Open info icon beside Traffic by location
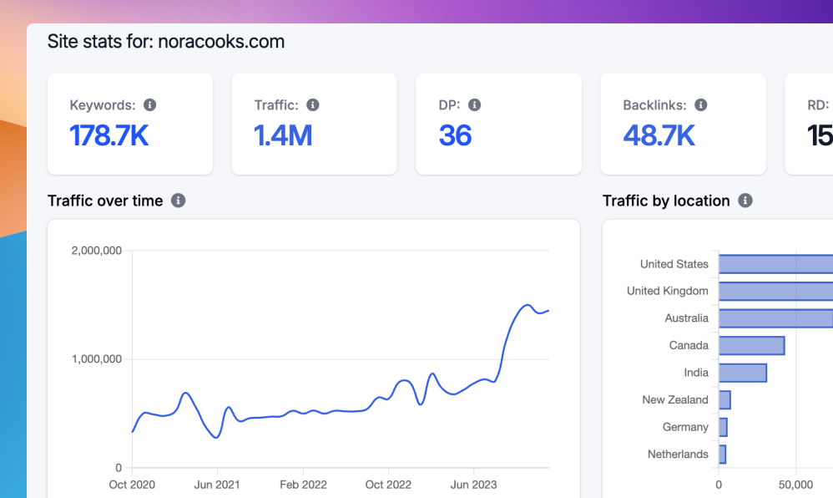Image resolution: width=833 pixels, height=498 pixels. point(745,201)
